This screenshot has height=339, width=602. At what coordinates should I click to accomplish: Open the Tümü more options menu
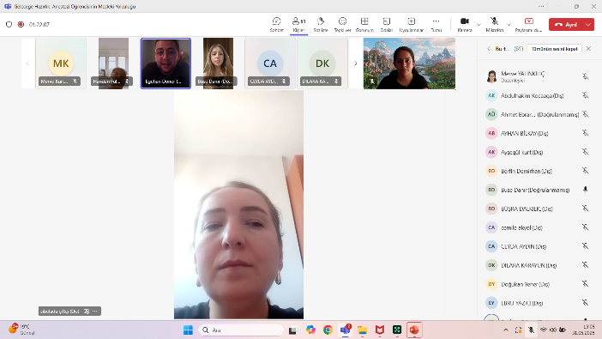436,24
